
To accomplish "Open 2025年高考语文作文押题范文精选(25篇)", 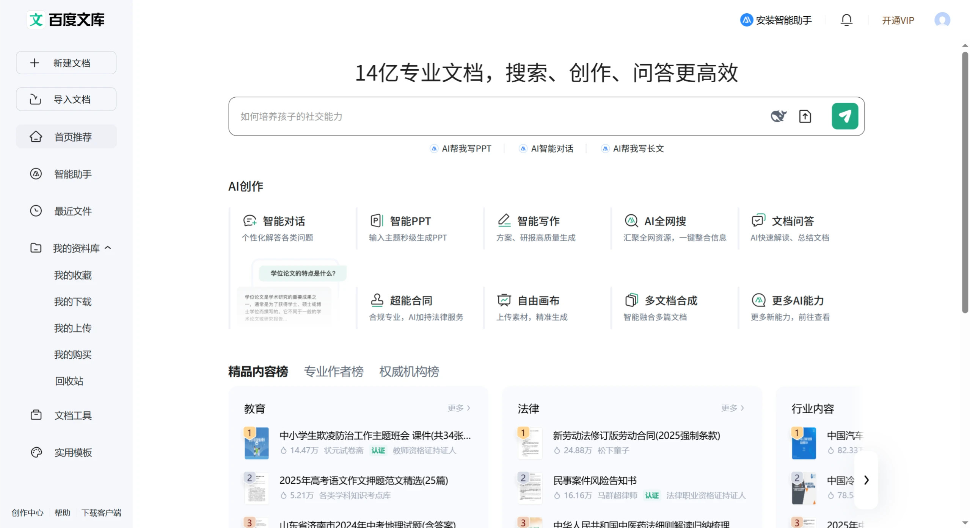I will coord(363,480).
